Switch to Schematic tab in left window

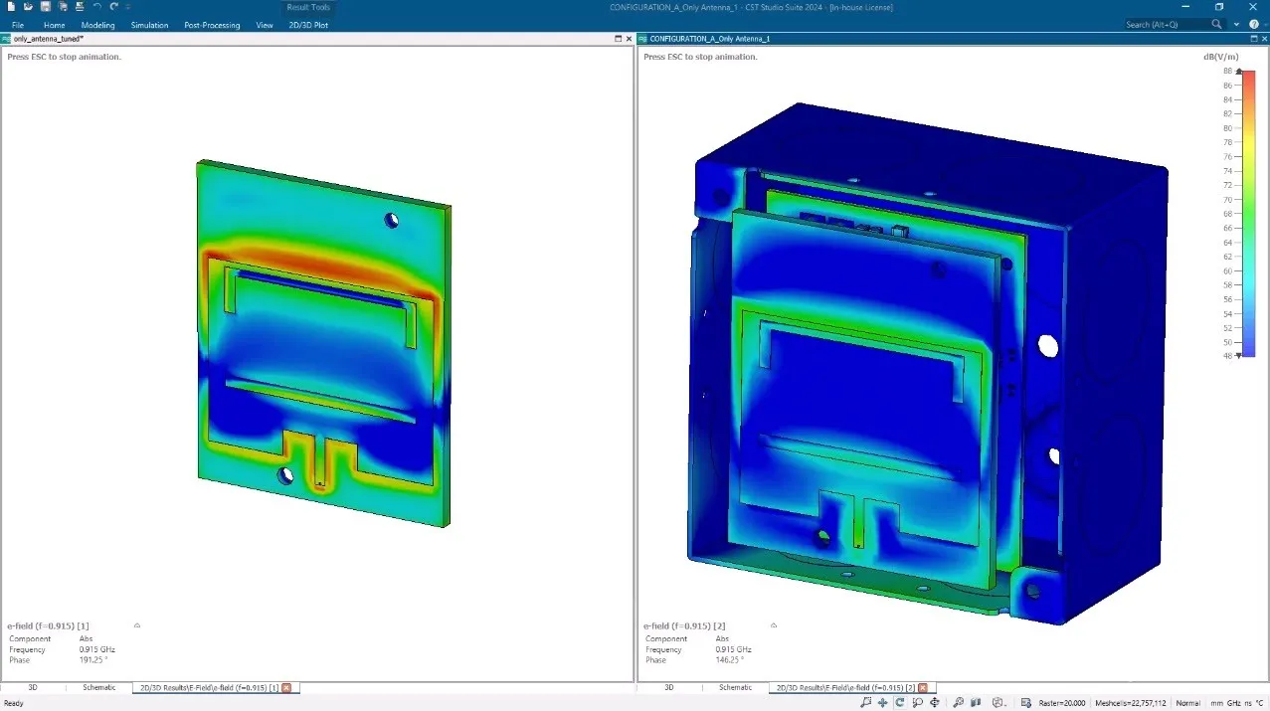[x=98, y=687]
